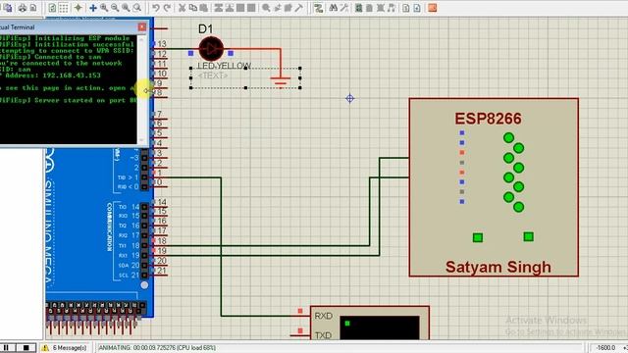Click the D1 reference label
The image size is (628, 353).
205,28
